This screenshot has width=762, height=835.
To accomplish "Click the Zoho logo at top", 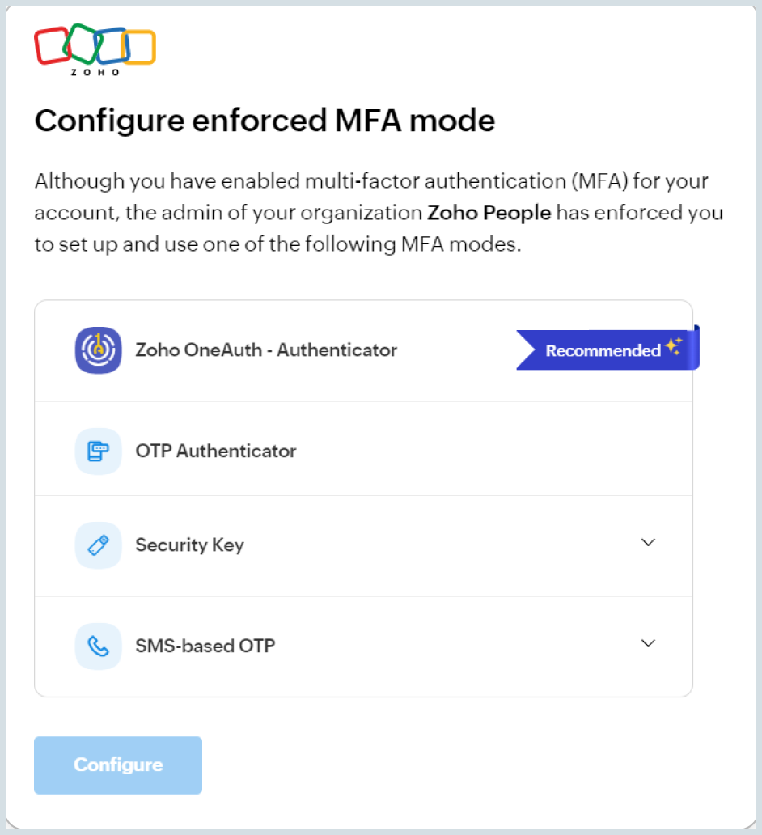I will [x=95, y=49].
